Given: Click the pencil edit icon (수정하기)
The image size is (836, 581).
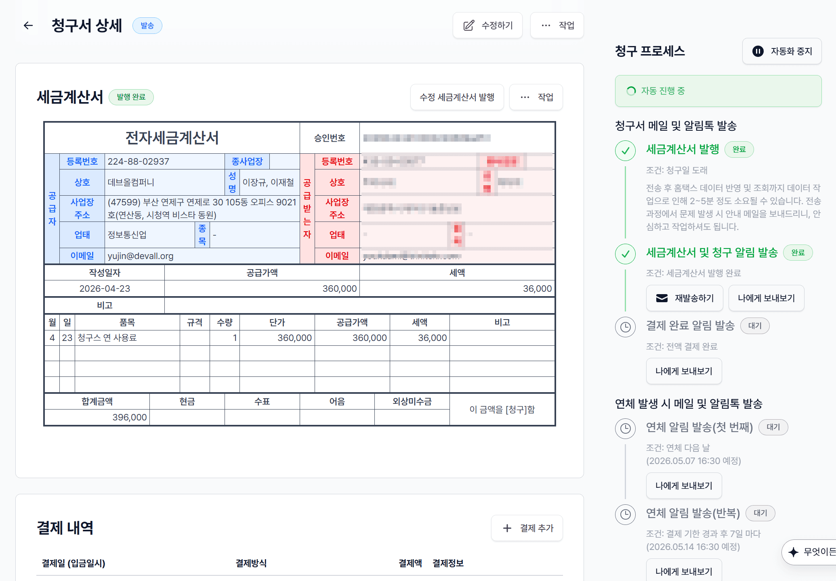Looking at the screenshot, I should [469, 25].
